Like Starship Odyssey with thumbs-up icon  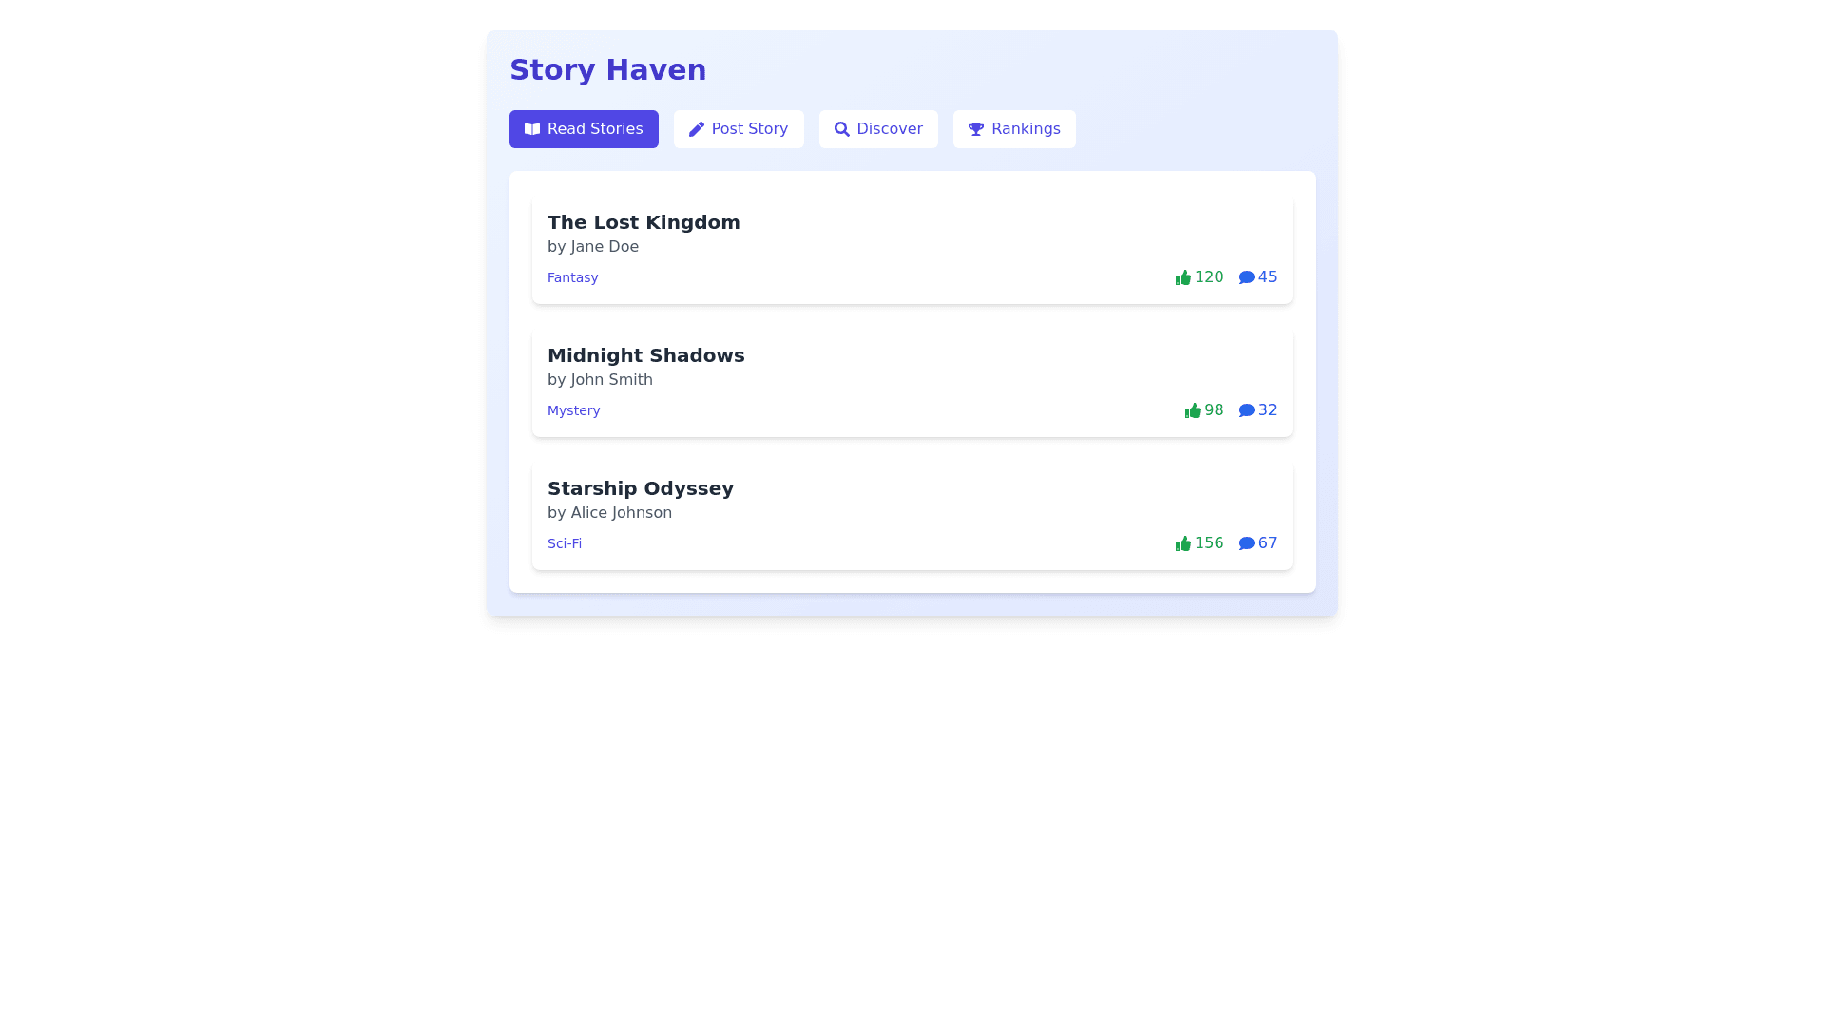pos(1183,543)
